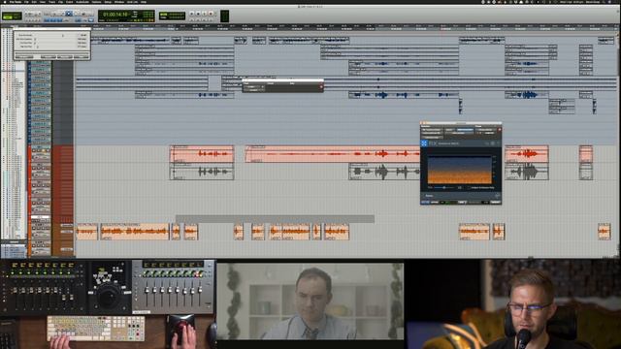Toggle the Output Ambience Only checkbox

(469, 187)
